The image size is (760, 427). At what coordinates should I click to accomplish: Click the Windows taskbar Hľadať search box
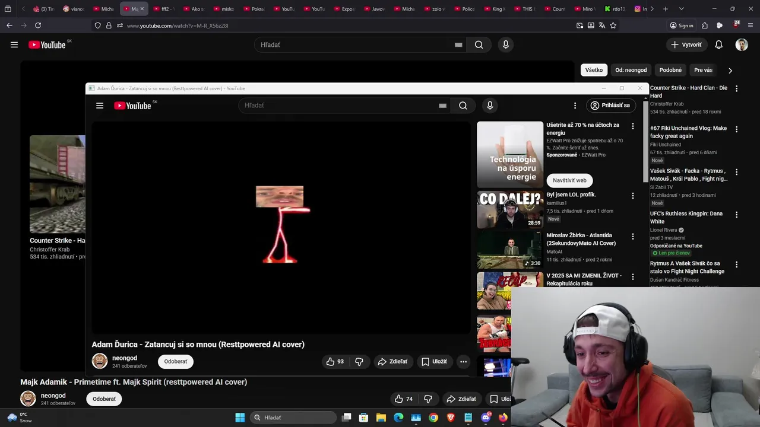[x=293, y=418]
